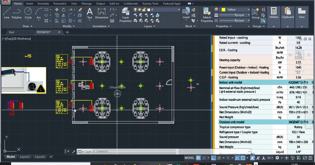Select the Arc tool
Viewport: 315px width, 165px height.
click(39, 13)
